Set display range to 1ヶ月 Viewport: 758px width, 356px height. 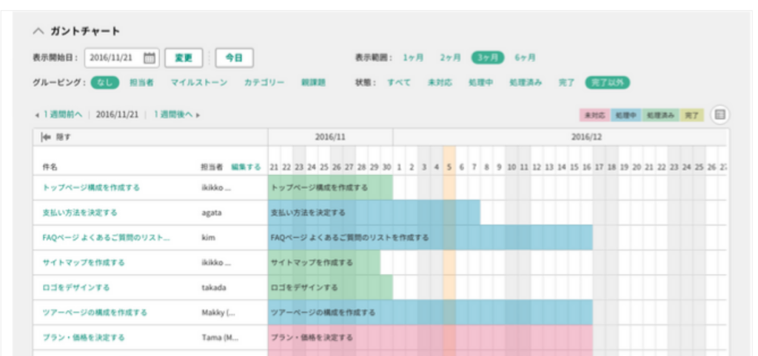point(413,58)
